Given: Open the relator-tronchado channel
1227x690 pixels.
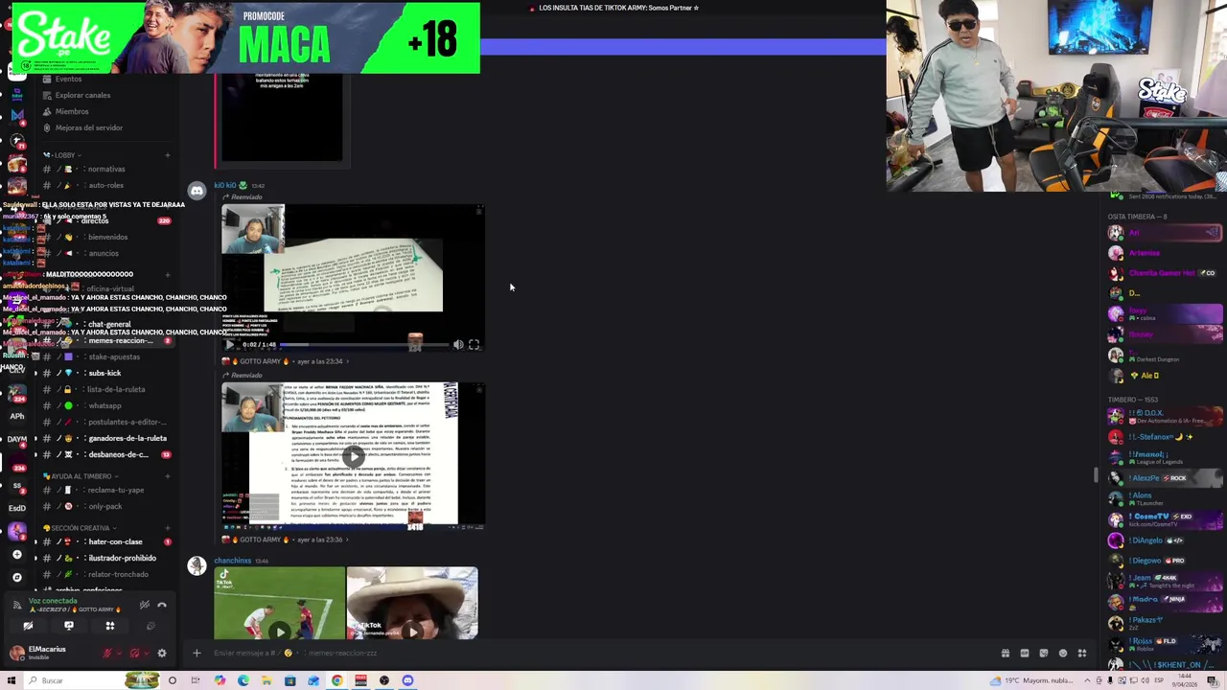Looking at the screenshot, I should coord(106,574).
